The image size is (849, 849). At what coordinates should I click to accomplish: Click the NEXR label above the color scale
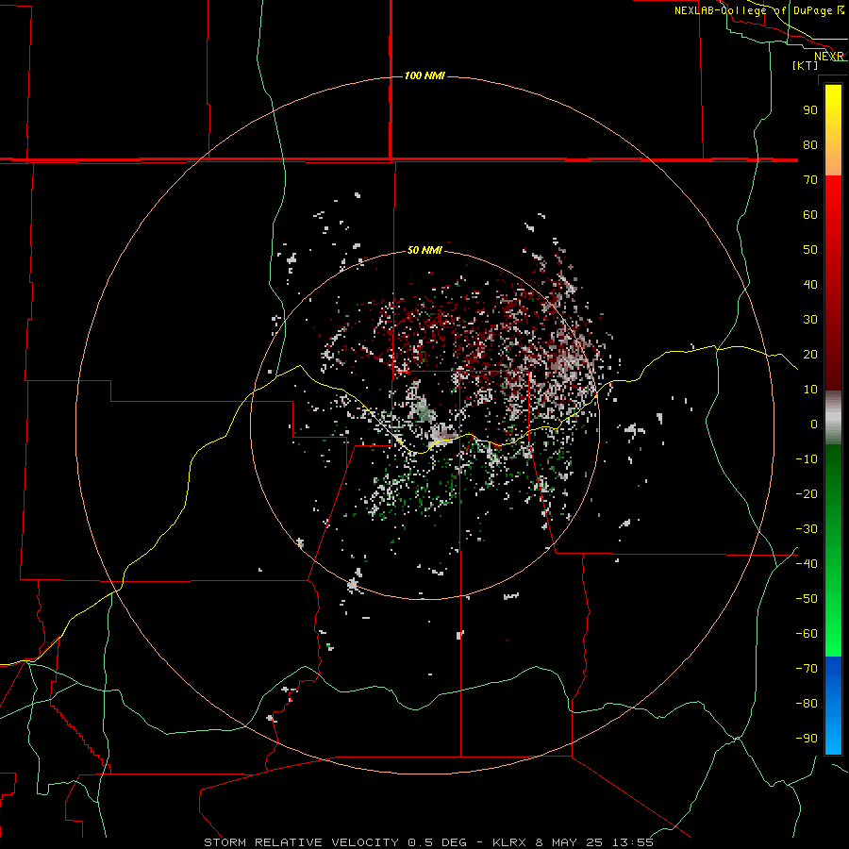(x=829, y=57)
